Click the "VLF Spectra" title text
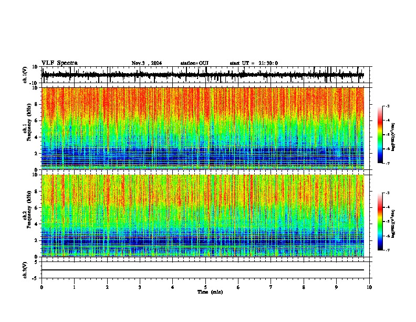Viewport: 416px width, 322px height. (x=59, y=63)
